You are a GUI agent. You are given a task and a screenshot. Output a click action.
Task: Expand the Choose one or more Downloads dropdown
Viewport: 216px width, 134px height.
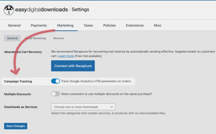tap(83, 107)
